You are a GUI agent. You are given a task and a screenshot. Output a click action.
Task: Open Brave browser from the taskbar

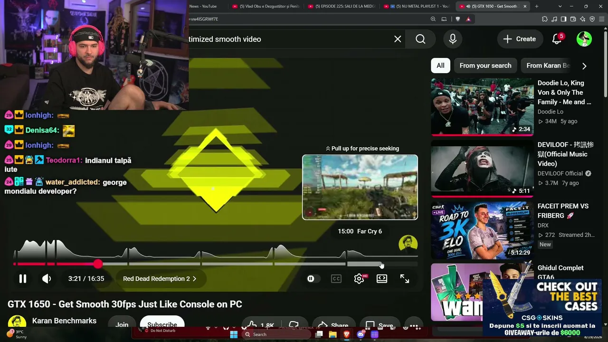pos(347,334)
